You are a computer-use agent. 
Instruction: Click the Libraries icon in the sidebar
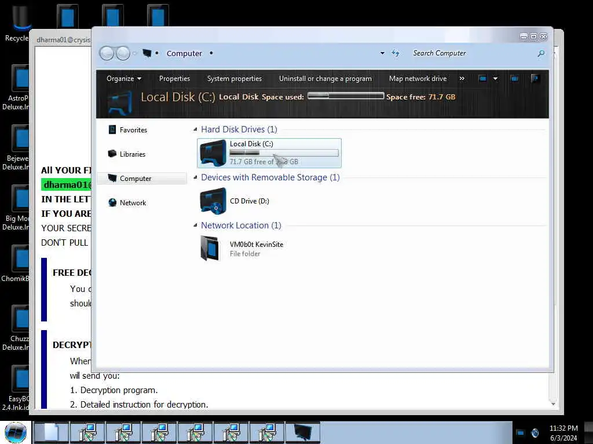click(112, 154)
